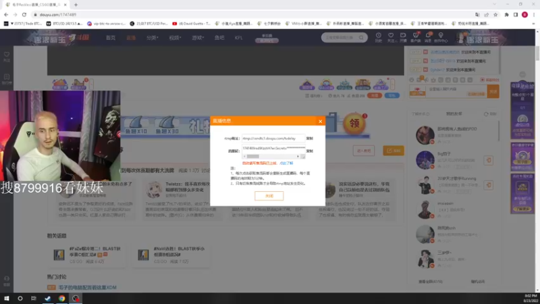
Task: Open the KPL nav item
Action: pyautogui.click(x=238, y=38)
